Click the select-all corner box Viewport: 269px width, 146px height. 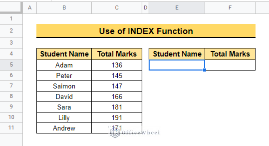coord(11,8)
